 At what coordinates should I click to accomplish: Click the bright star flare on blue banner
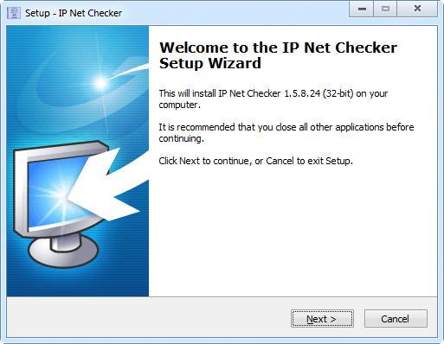(x=101, y=83)
